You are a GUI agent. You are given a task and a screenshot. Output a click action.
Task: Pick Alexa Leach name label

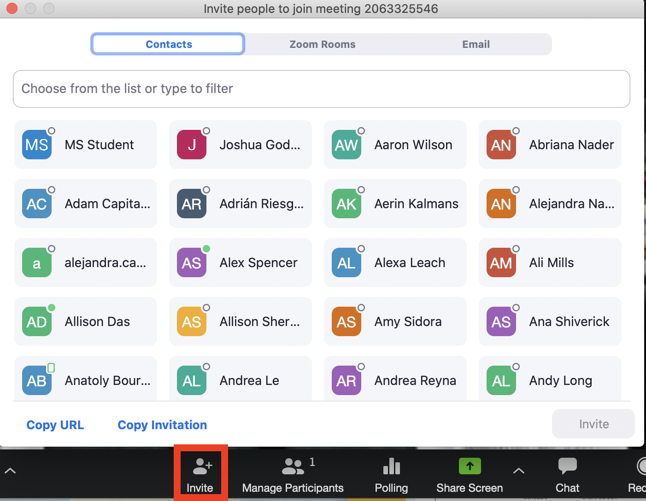coord(410,262)
